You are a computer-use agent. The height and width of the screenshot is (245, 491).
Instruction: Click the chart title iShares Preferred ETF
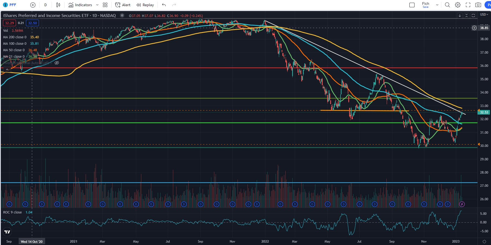[x=59, y=15]
